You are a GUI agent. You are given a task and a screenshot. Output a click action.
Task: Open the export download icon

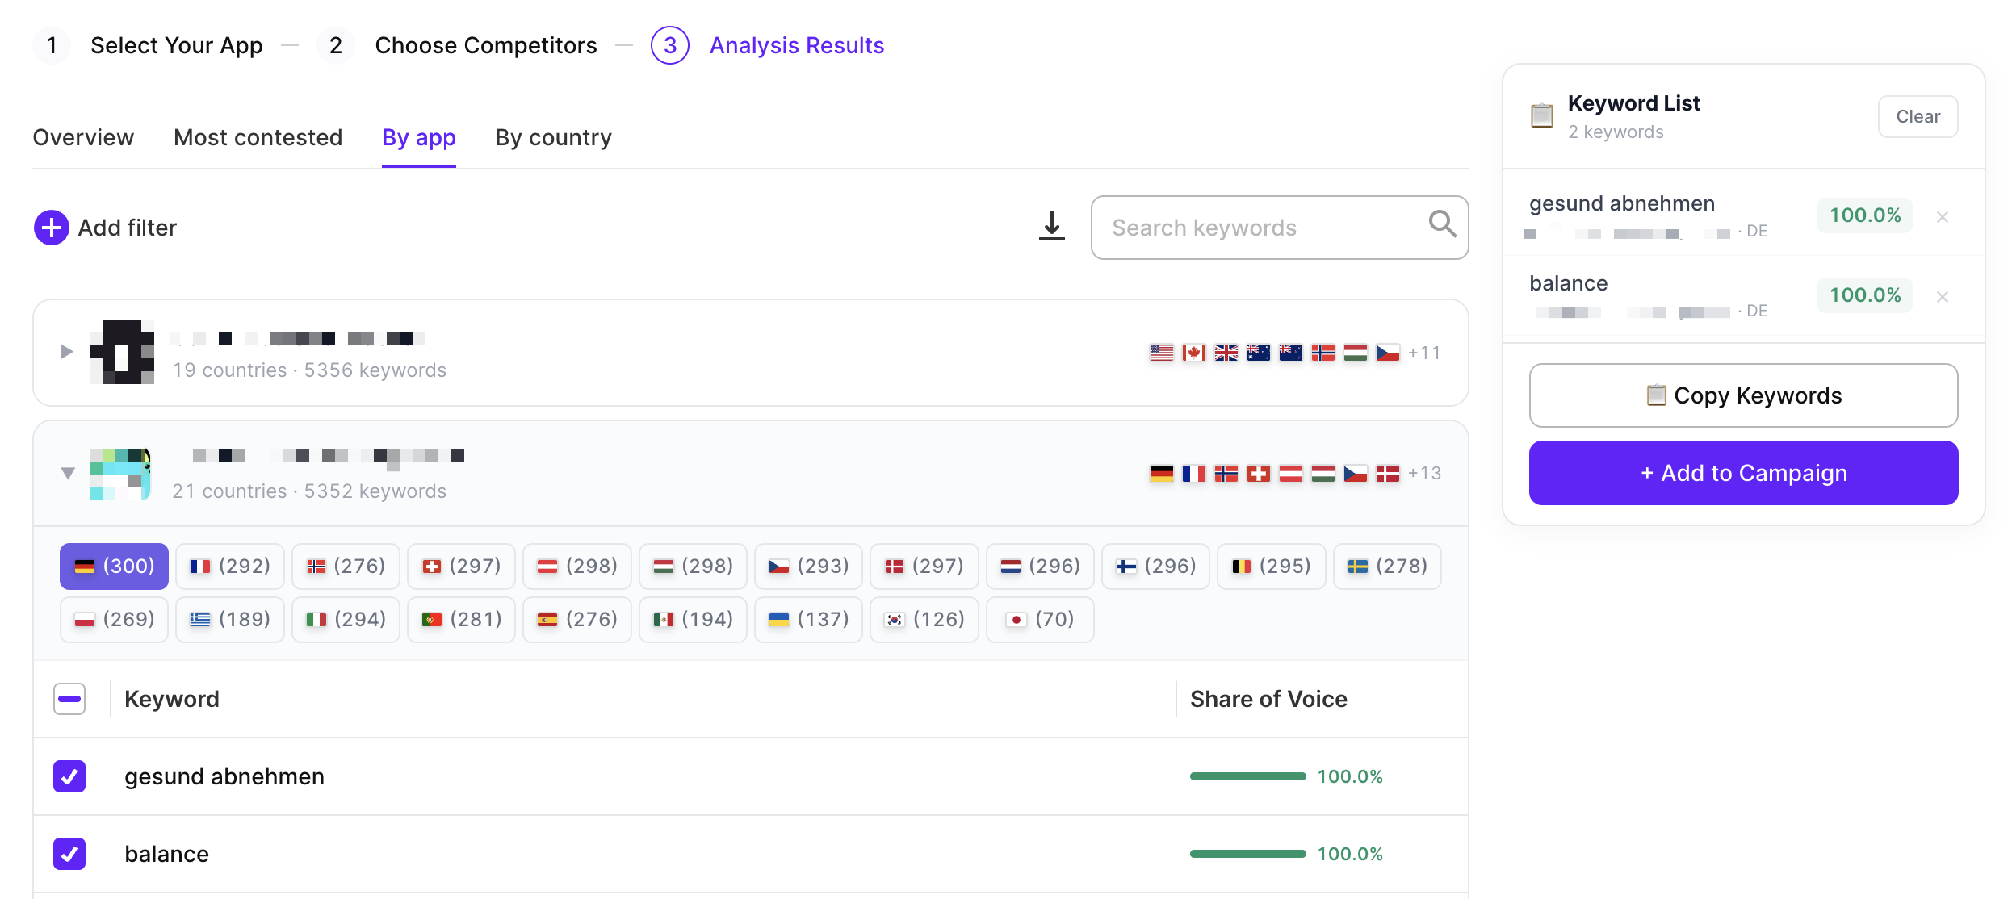point(1051,227)
